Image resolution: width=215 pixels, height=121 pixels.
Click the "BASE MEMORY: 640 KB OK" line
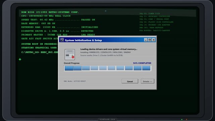coord(38,23)
